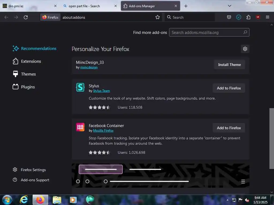Add Facebook Container to Firefox
Screen dimensions: 274x205
[229, 128]
